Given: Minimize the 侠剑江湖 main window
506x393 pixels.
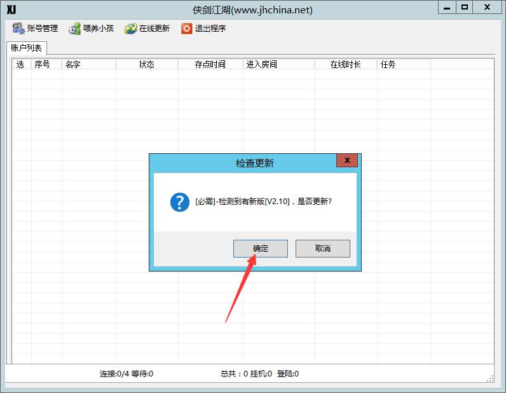Looking at the screenshot, I should [x=447, y=7].
